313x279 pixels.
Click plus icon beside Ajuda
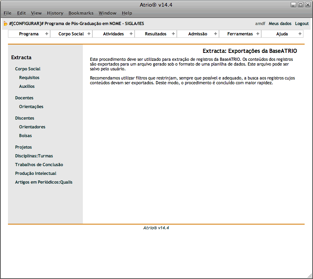coord(300,34)
